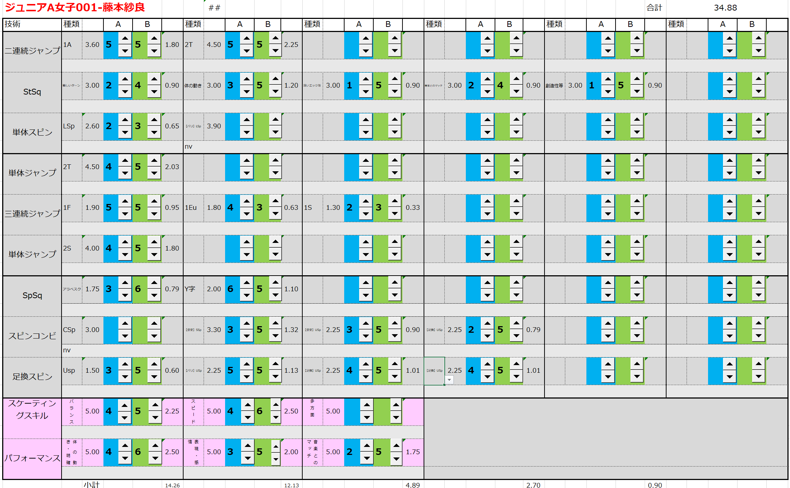Lower A score for 1Eu jump
This screenshot has width=790, height=488.
pos(247,214)
